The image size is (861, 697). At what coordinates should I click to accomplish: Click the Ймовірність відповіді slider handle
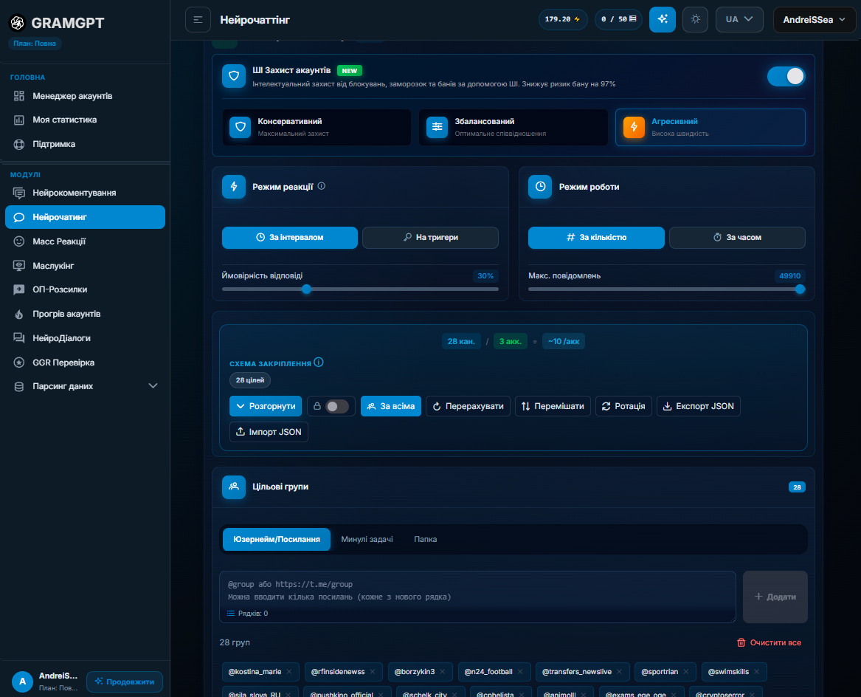click(307, 289)
